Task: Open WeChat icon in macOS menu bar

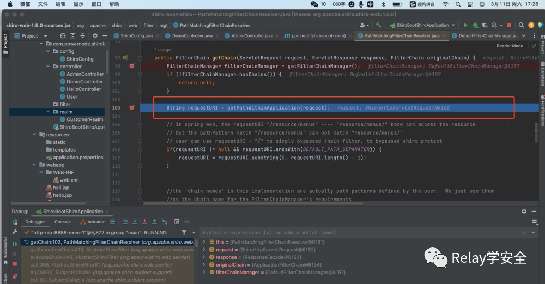Action: pos(314,4)
